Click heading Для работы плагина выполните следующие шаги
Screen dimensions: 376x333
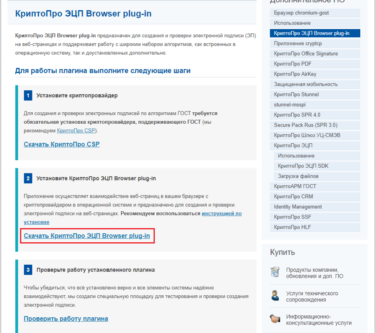102,71
